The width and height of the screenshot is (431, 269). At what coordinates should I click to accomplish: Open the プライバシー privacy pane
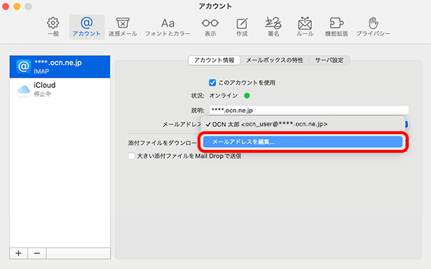click(x=374, y=27)
